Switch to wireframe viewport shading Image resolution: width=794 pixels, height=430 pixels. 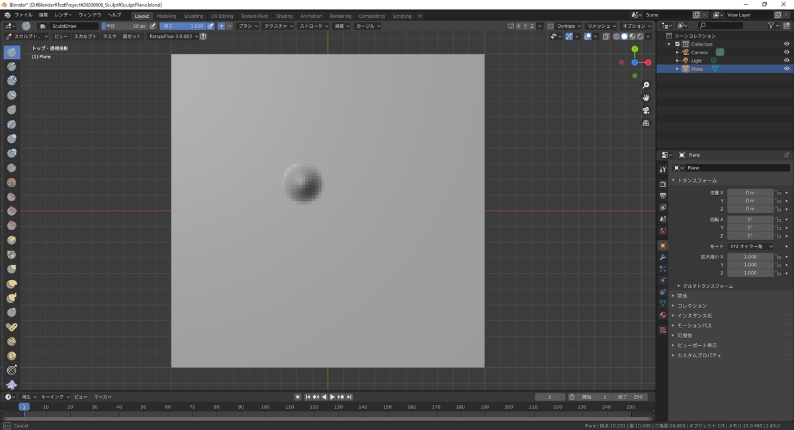coord(616,36)
